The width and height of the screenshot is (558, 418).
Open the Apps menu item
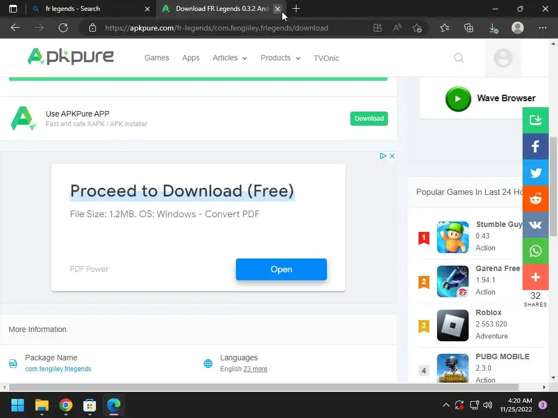[x=191, y=58]
